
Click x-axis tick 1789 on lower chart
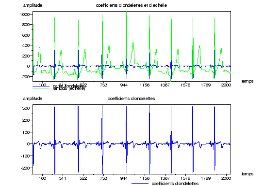(x=206, y=178)
